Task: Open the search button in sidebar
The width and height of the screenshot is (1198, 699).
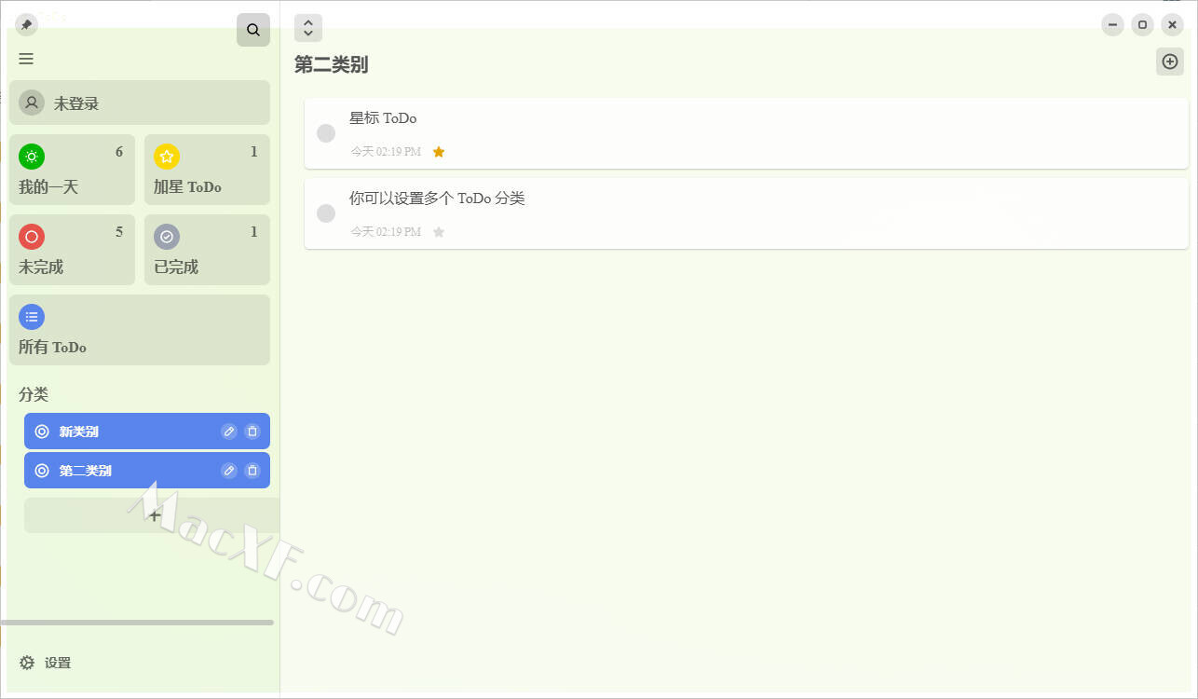Action: [x=253, y=30]
